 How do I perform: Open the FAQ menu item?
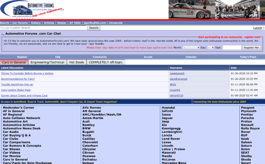tap(58, 57)
